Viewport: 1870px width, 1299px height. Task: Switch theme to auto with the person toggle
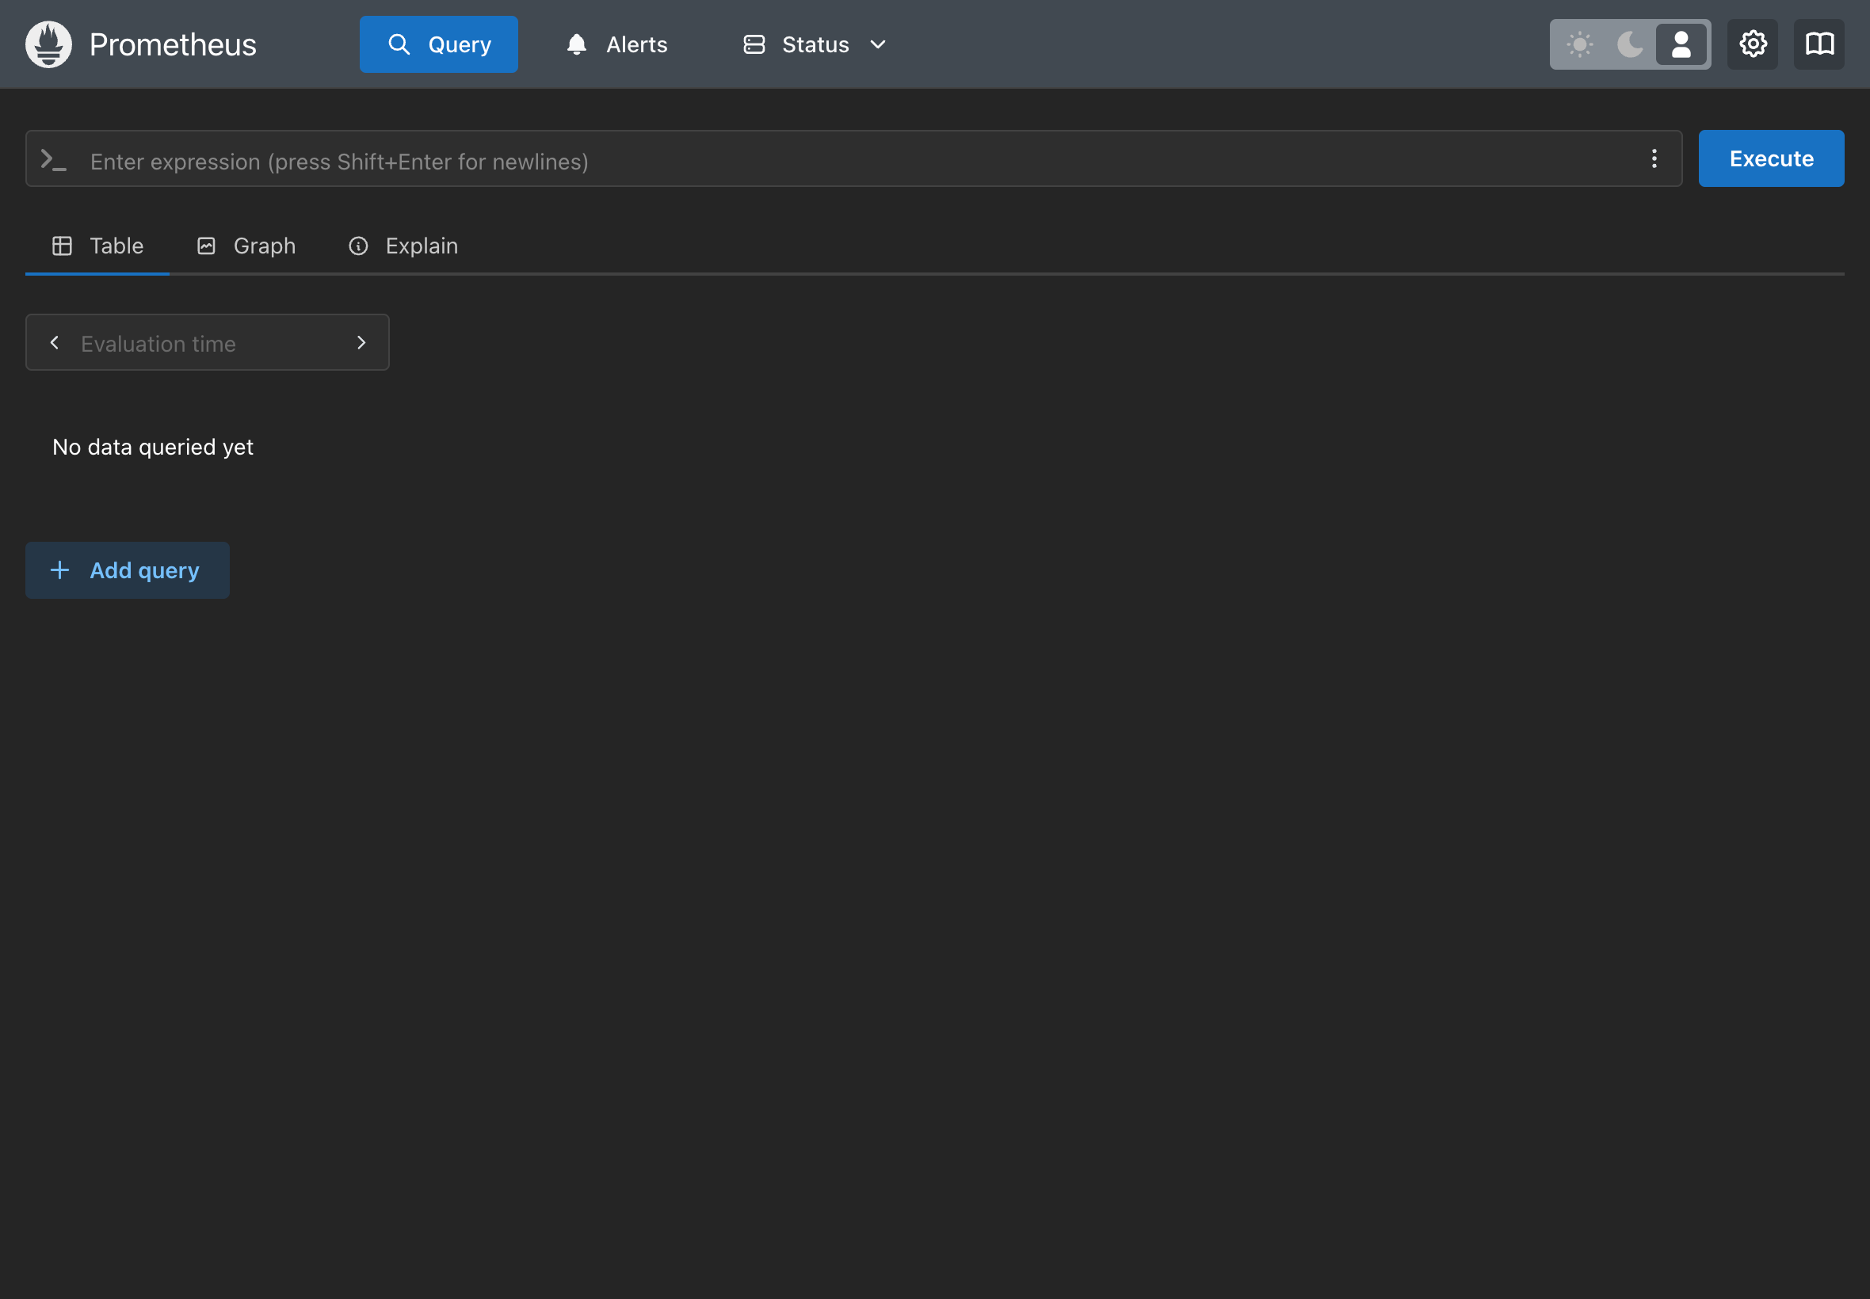[1681, 44]
